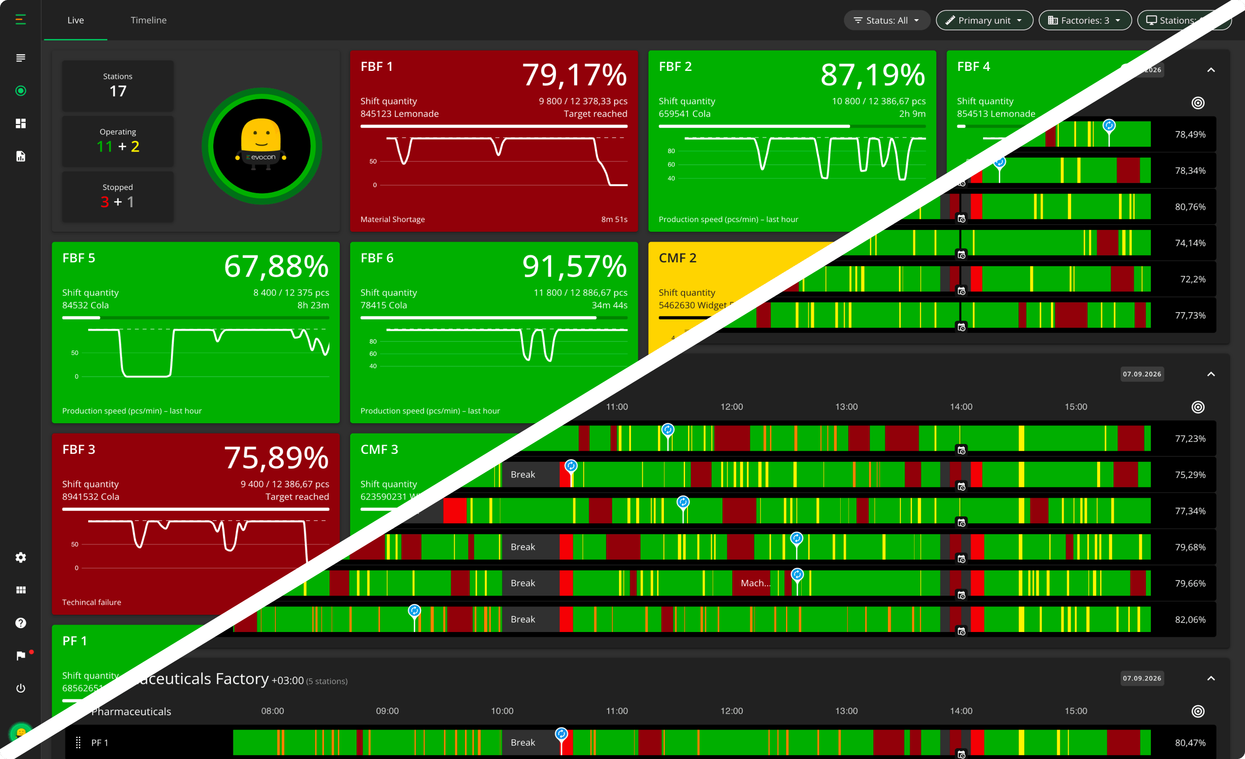Click the shift clock icon on the 80,76% row

pos(961,219)
